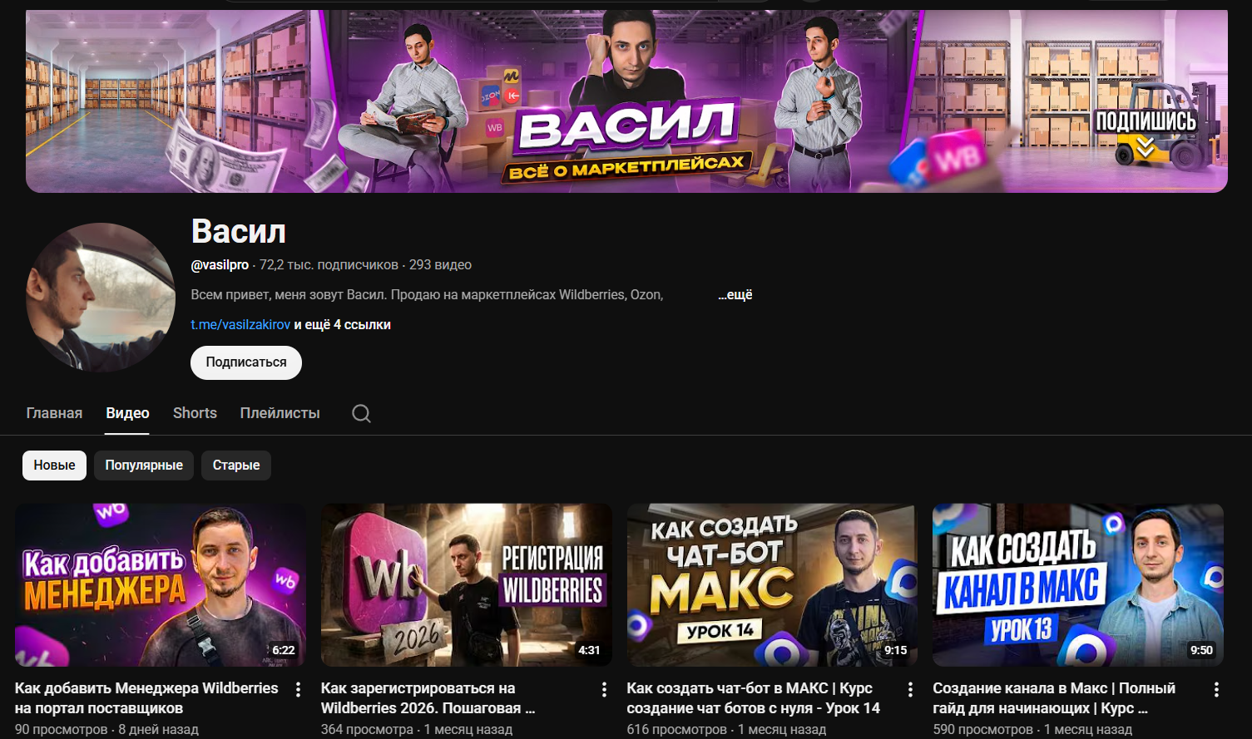The width and height of the screenshot is (1252, 739).
Task: Play the Как создать канал в Макс thumbnail
Action: [1078, 584]
